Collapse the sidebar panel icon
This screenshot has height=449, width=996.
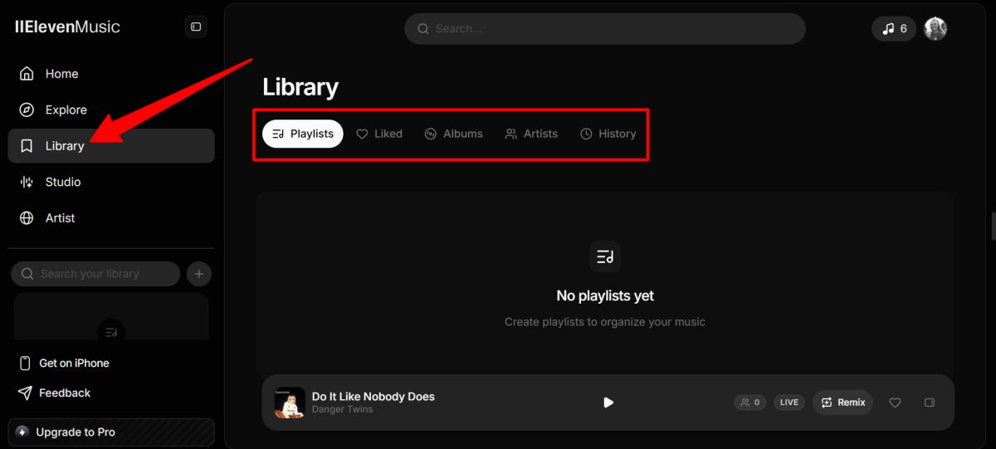pos(196,27)
